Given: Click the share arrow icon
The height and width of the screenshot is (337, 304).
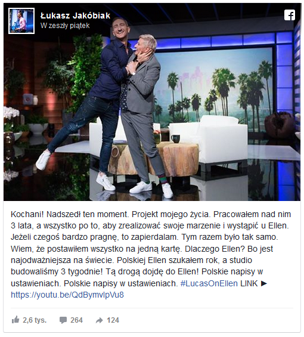Looking at the screenshot, I should pos(100,320).
